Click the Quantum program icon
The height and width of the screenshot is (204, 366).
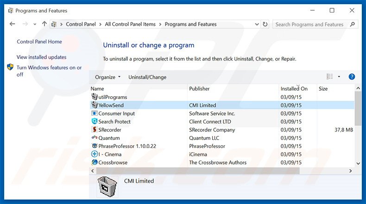[x=95, y=137]
